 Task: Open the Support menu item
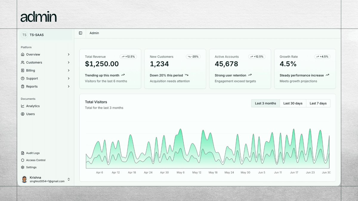(x=46, y=79)
